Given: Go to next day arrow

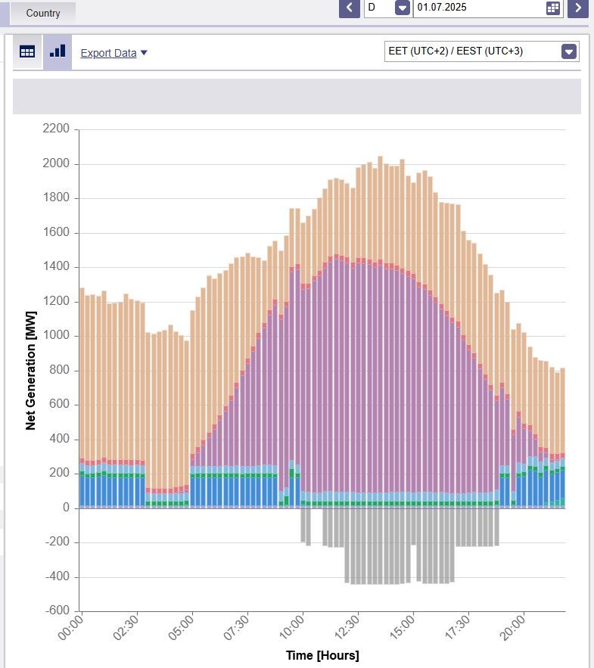Looking at the screenshot, I should point(577,8).
